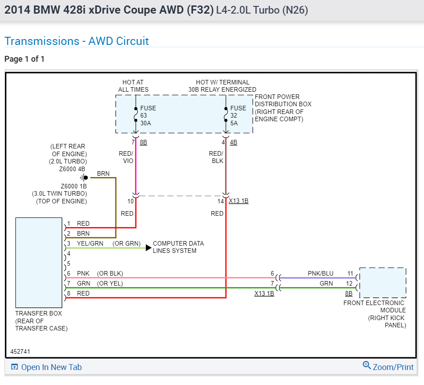Click the FRONT ELECTRONIC MODULE dashed box
The height and width of the screenshot is (385, 424).
coord(383,283)
